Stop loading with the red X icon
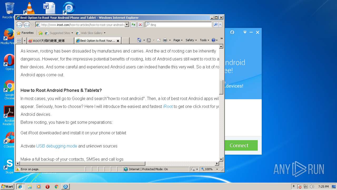The width and height of the screenshot is (337, 190). point(140,25)
